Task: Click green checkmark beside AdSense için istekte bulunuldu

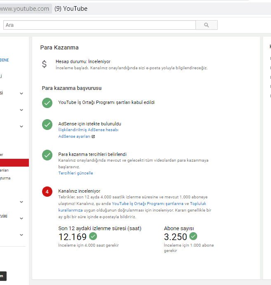Action: point(47,125)
